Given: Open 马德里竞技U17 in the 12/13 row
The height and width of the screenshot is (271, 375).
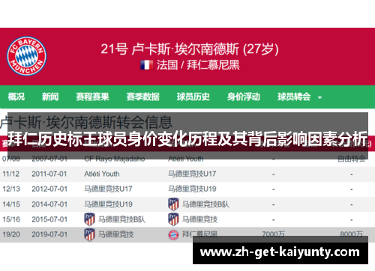Looking at the screenshot, I should [108, 189].
